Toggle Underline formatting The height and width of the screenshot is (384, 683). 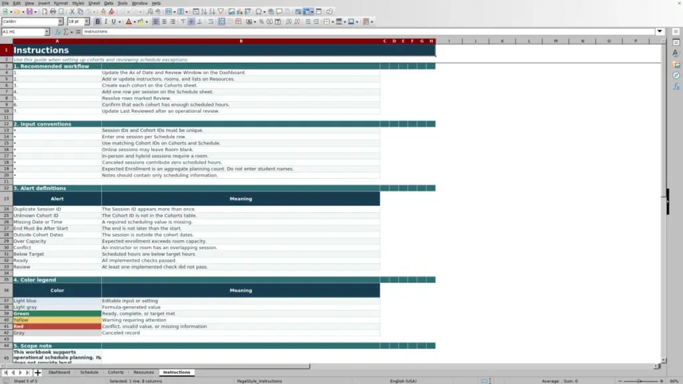[x=113, y=21]
